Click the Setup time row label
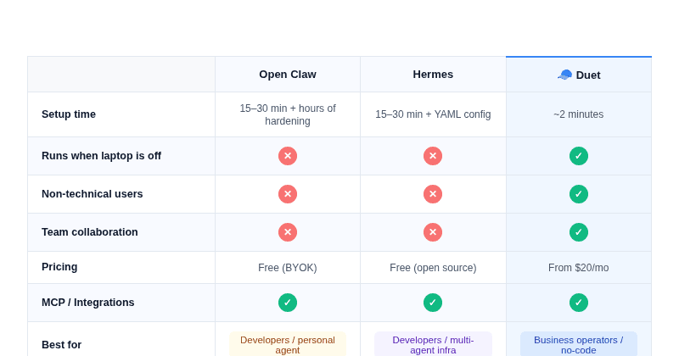This screenshot has width=679, height=356. coord(69,114)
